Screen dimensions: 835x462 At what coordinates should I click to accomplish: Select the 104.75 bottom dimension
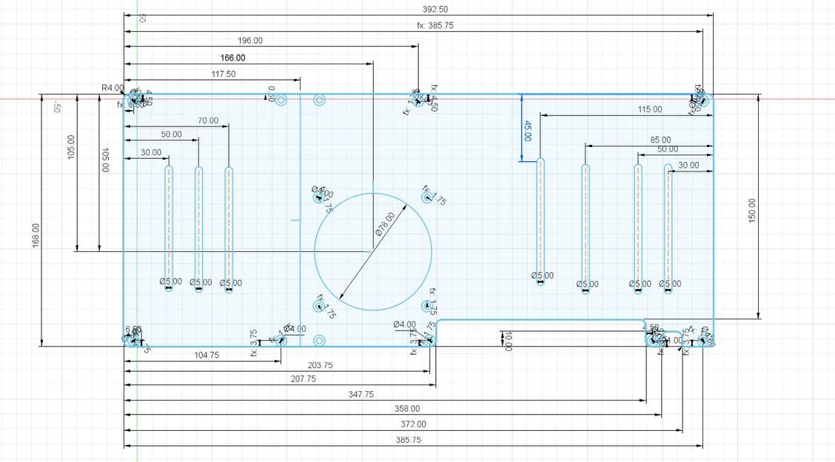pyautogui.click(x=206, y=356)
